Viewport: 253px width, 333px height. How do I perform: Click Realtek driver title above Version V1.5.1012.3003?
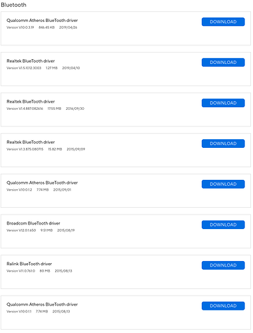[31, 61]
